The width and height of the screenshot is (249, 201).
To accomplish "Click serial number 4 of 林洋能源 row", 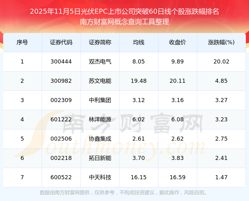I will (x=22, y=119).
